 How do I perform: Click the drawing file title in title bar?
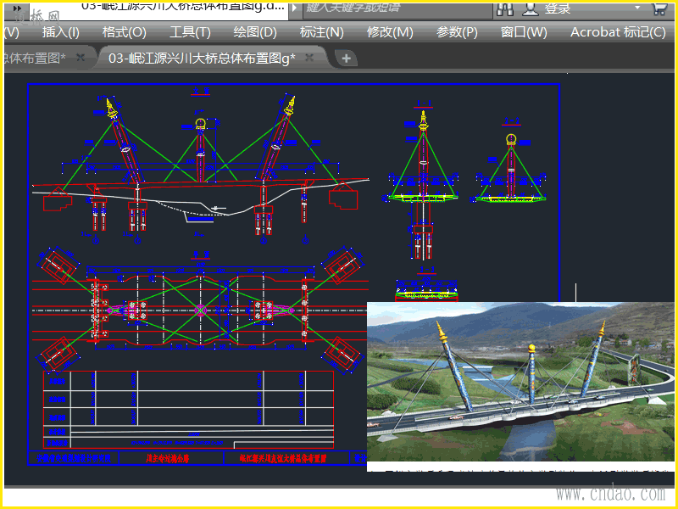(x=183, y=7)
